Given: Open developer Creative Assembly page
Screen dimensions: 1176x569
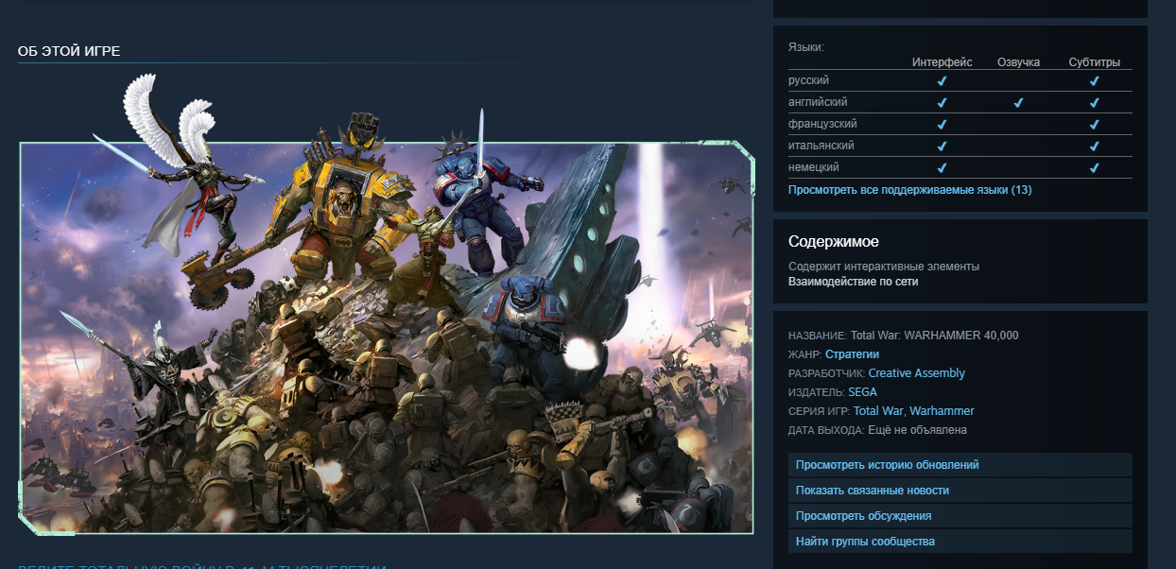Looking at the screenshot, I should point(916,373).
